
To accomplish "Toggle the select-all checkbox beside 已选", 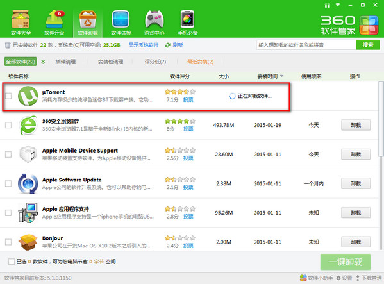I will coord(12,262).
